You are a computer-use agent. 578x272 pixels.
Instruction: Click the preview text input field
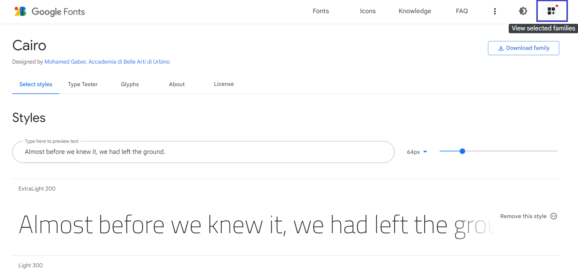click(x=203, y=152)
